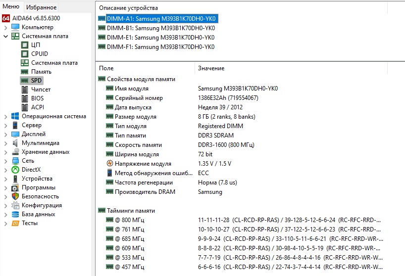The image size is (405, 276).
Task: Click the База данных database icon
Action: pos(15,214)
